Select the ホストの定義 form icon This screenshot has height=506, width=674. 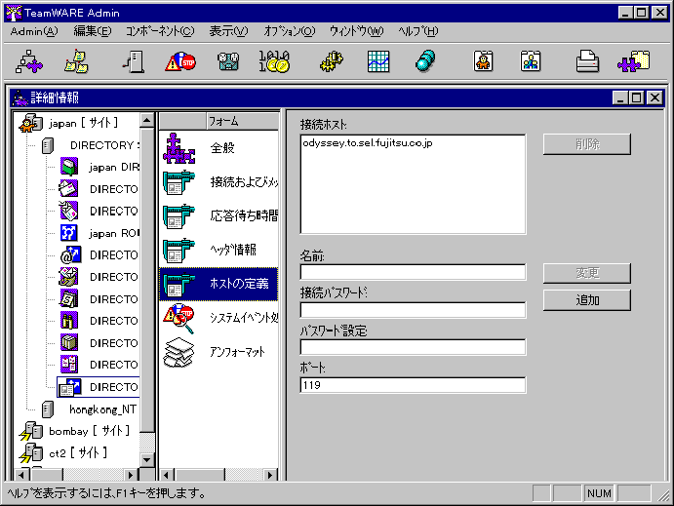pos(178,284)
